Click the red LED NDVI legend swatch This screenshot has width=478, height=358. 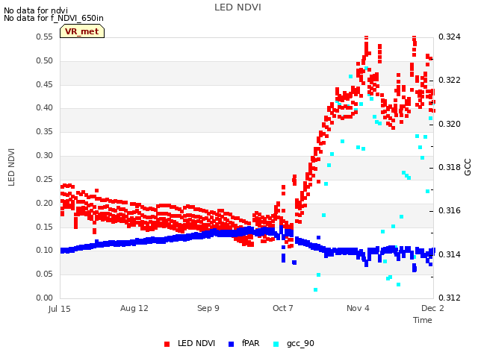click(x=167, y=344)
